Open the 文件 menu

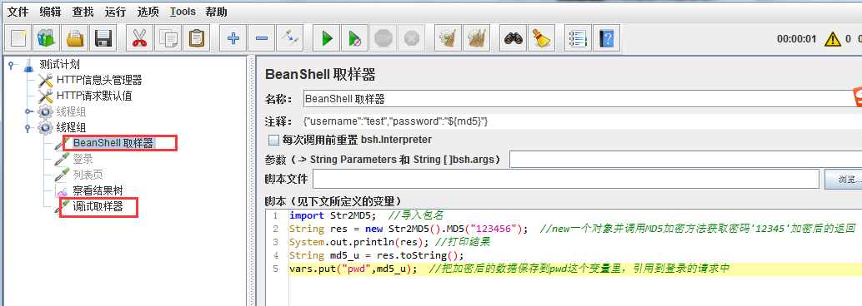18,12
